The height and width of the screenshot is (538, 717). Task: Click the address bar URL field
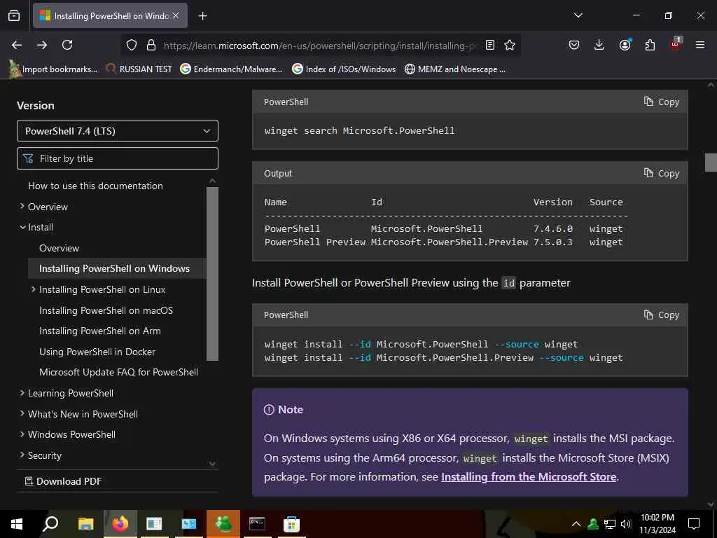tap(320, 46)
